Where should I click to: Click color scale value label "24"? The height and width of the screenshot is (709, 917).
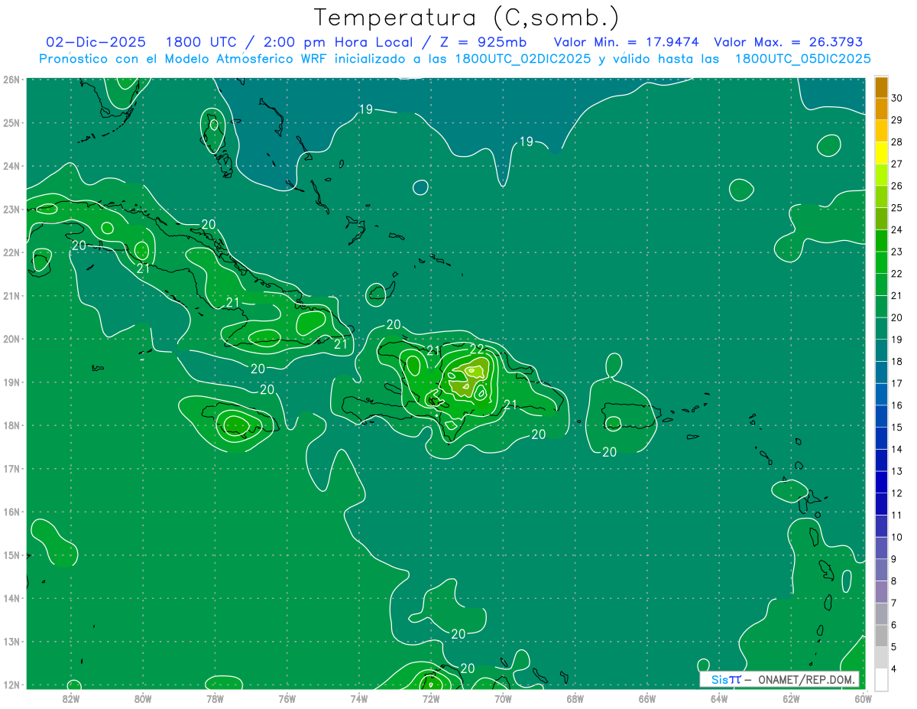[x=896, y=229]
